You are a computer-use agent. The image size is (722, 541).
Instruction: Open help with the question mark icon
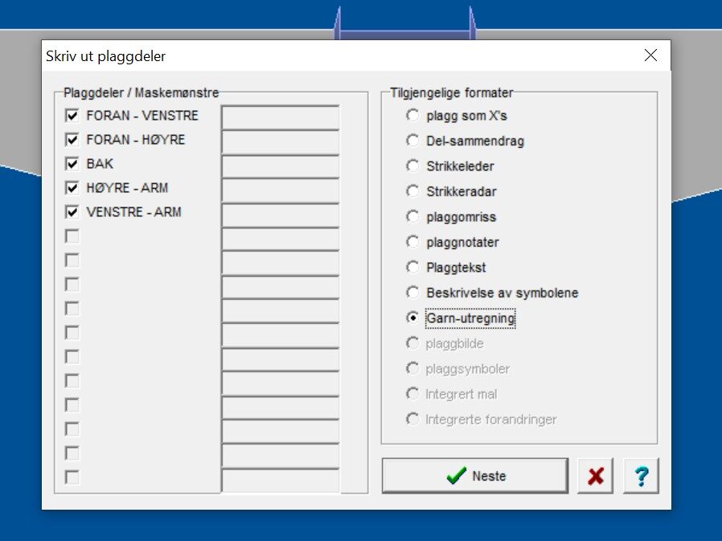coord(641,476)
